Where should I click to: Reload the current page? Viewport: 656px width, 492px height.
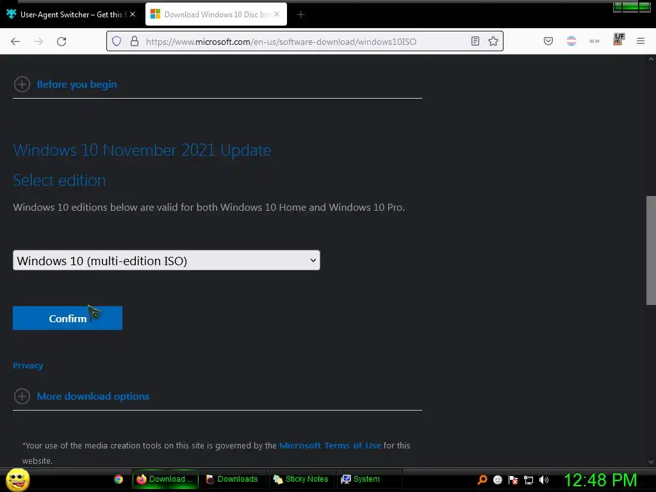tap(61, 42)
